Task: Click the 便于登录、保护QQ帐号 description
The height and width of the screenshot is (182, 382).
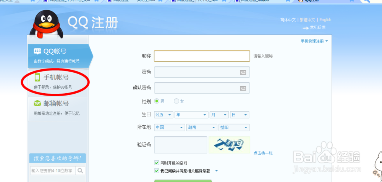Action: [53, 87]
